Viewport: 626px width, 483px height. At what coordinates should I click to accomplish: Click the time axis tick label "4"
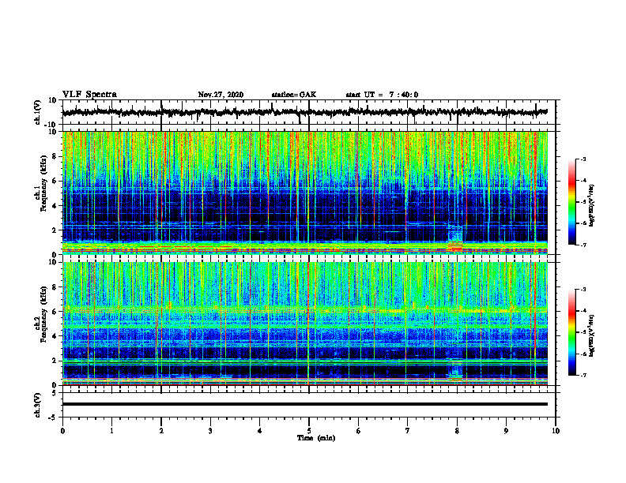pos(260,431)
